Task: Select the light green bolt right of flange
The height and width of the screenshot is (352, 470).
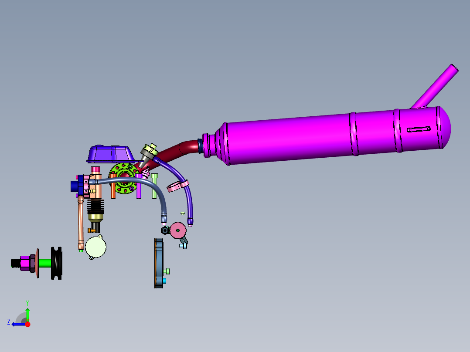Action: [154, 186]
